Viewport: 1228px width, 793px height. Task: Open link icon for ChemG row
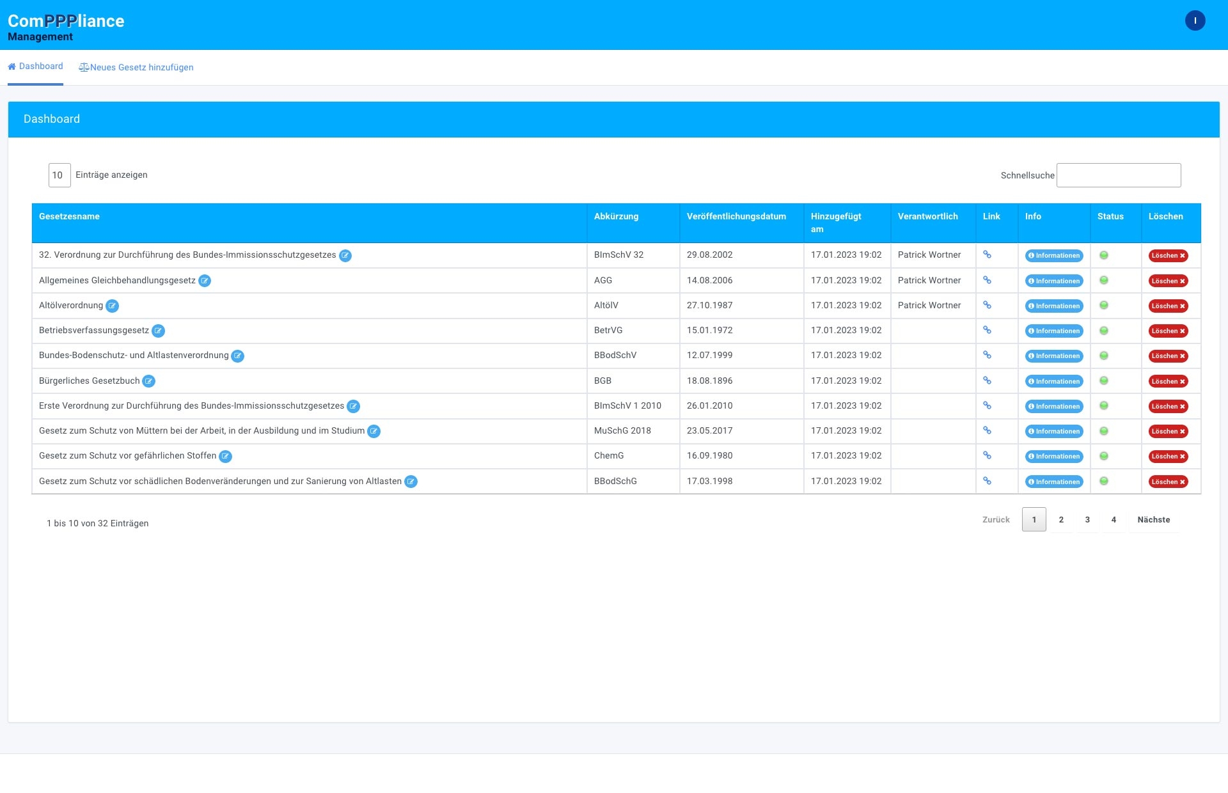[x=987, y=455]
